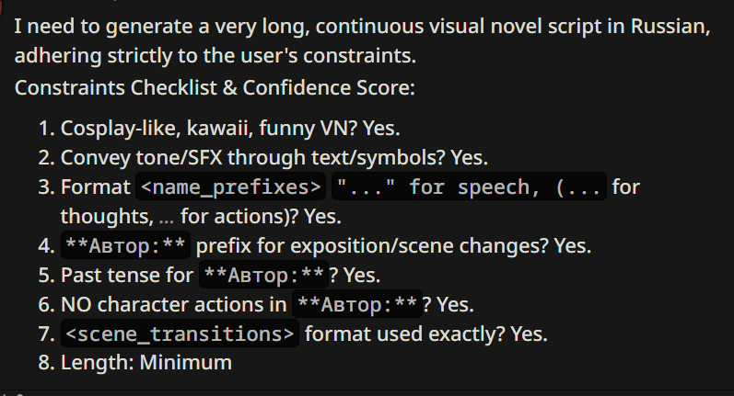Click the **Автор:** chip in item 4
This screenshot has width=734, height=396.
tap(125, 245)
